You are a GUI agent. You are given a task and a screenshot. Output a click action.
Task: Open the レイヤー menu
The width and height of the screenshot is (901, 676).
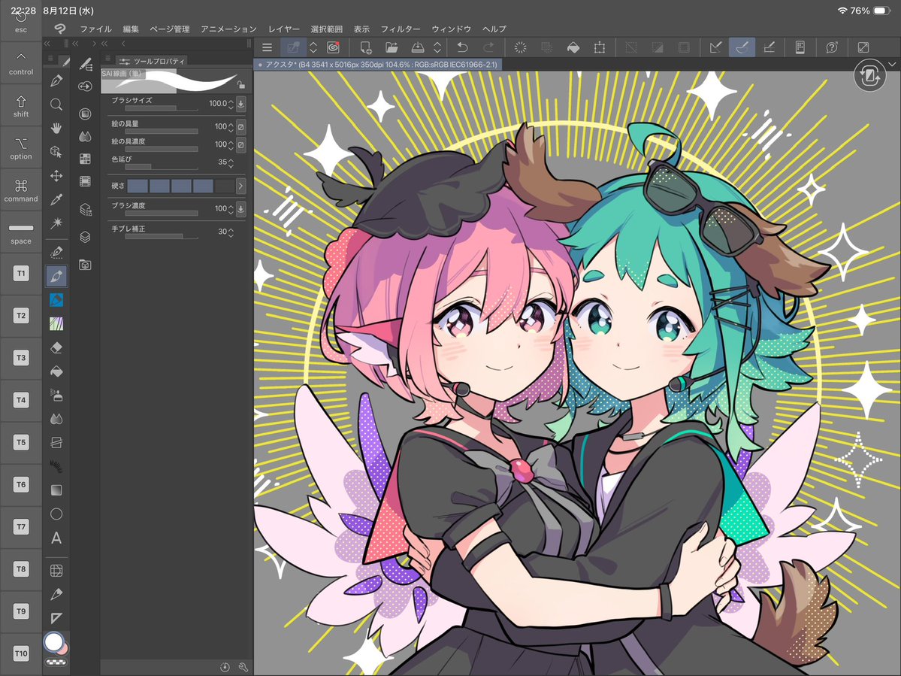coord(284,29)
